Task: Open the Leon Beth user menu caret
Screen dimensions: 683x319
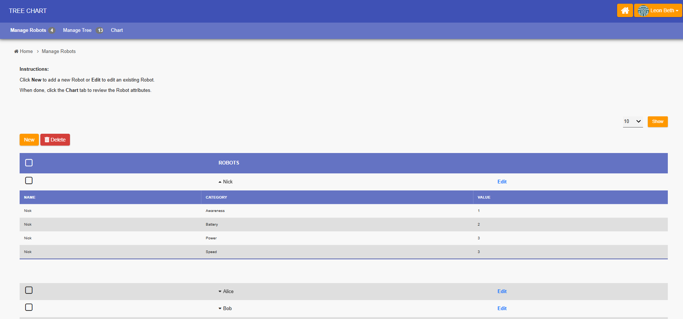Action: click(677, 11)
